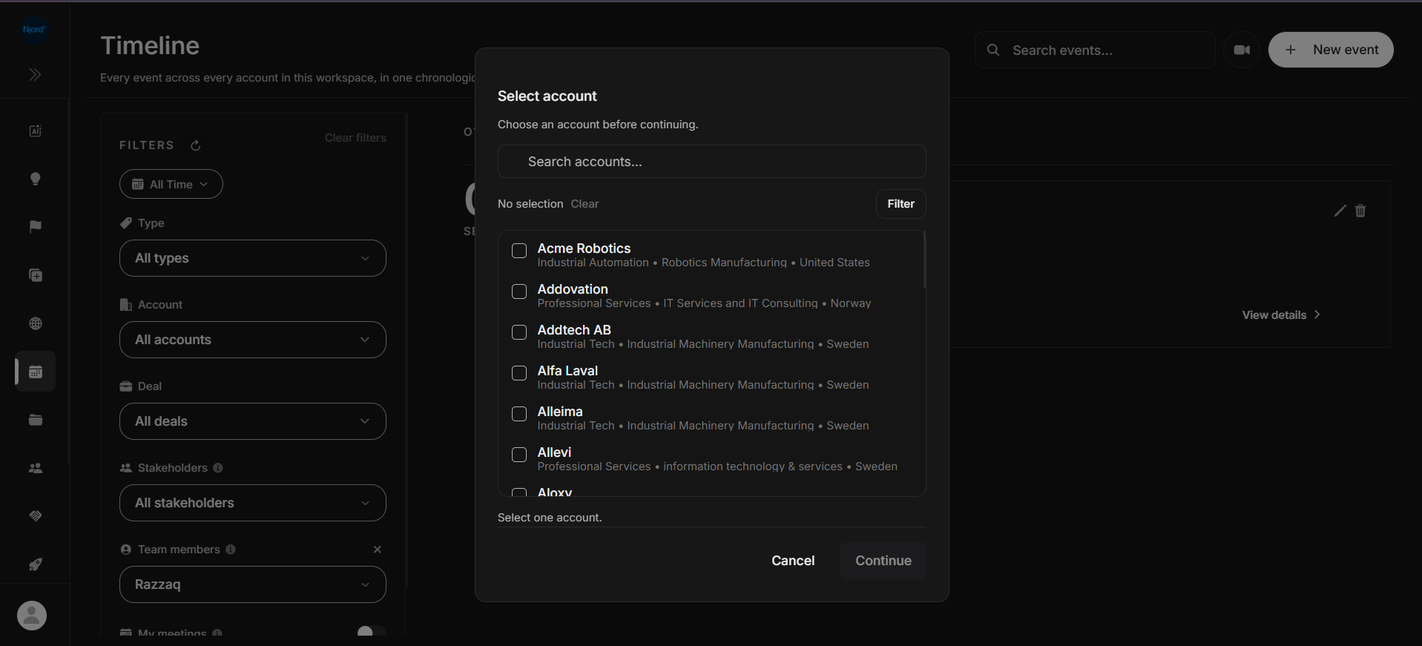Image resolution: width=1422 pixels, height=646 pixels.
Task: Click Clear filters link
Action: click(x=355, y=138)
